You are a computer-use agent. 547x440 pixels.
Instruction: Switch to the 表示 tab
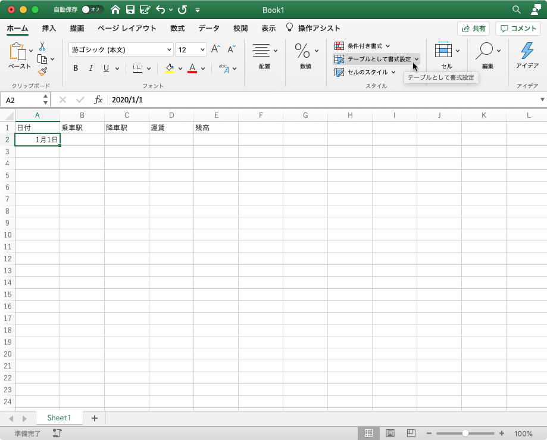[268, 28]
